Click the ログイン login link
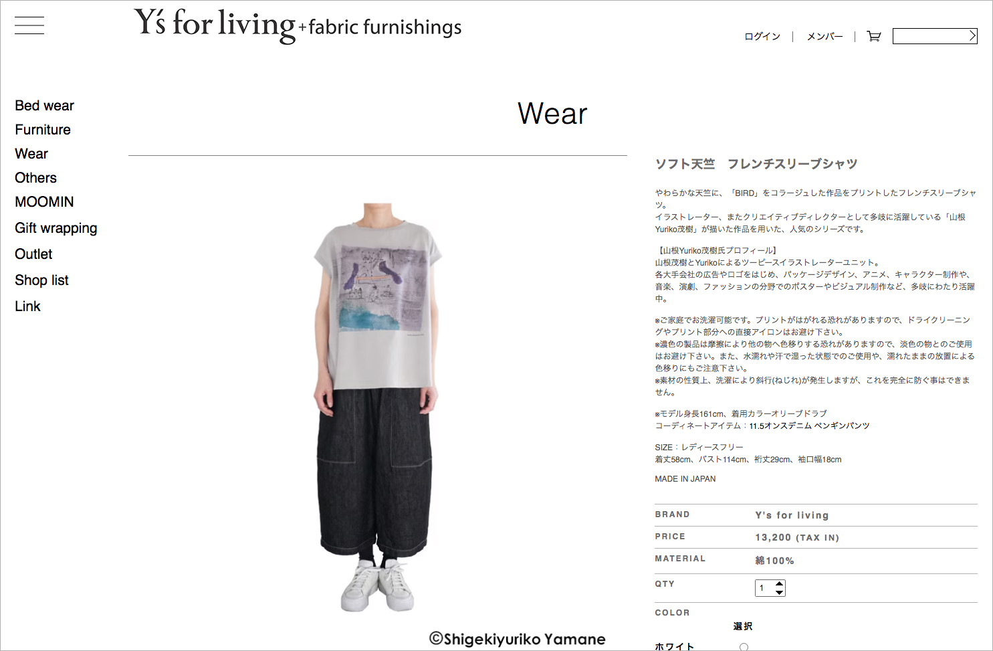The width and height of the screenshot is (993, 651). click(x=762, y=37)
